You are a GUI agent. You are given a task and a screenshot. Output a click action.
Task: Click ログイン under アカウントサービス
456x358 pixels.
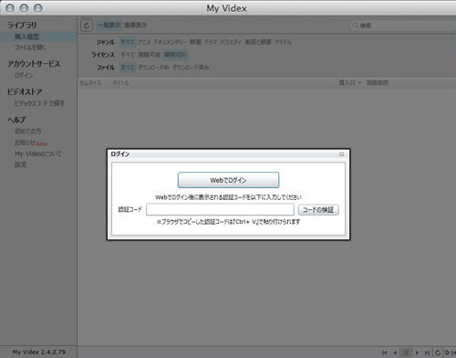[x=24, y=75]
